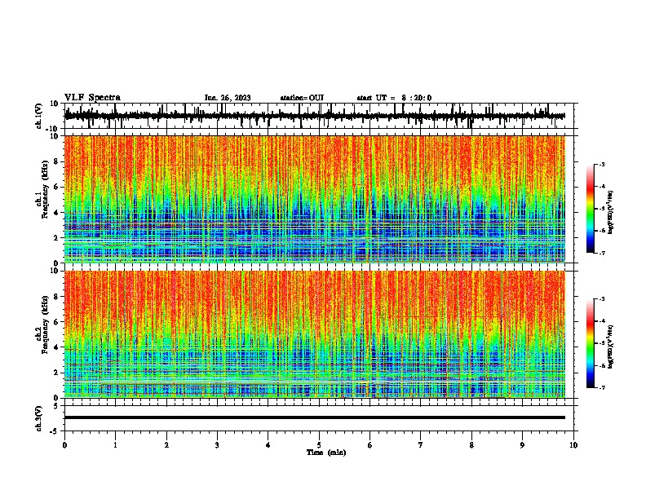Click the "VLF Spectra" title text
This screenshot has height=499, width=646.
pos(92,98)
